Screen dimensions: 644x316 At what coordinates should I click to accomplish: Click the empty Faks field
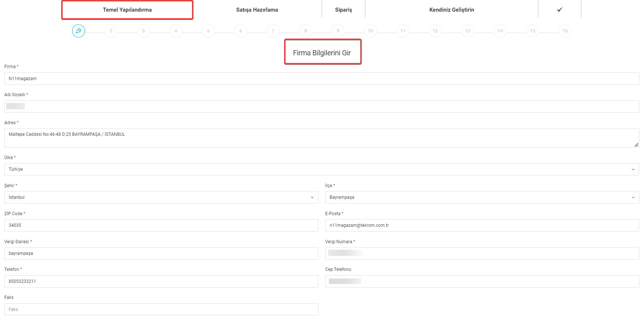[161, 309]
